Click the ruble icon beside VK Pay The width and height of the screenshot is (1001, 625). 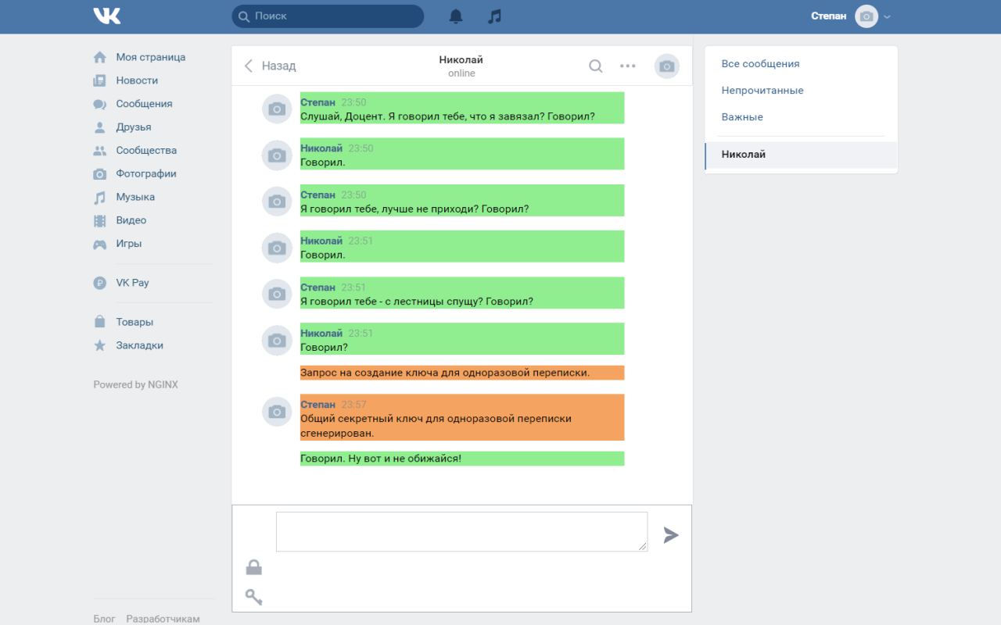(99, 284)
